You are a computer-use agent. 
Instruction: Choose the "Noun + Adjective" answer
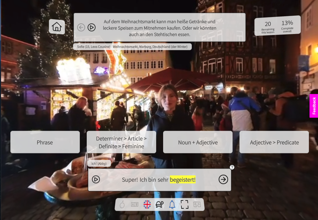click(198, 142)
